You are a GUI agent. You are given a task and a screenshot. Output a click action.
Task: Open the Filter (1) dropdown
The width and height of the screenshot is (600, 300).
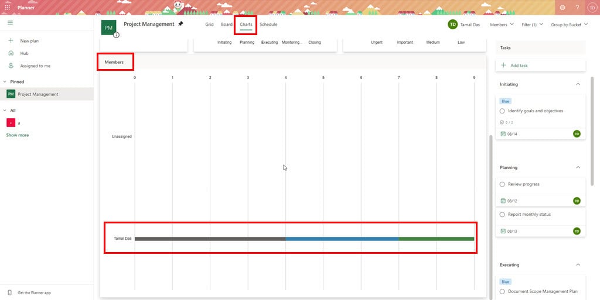[532, 25]
